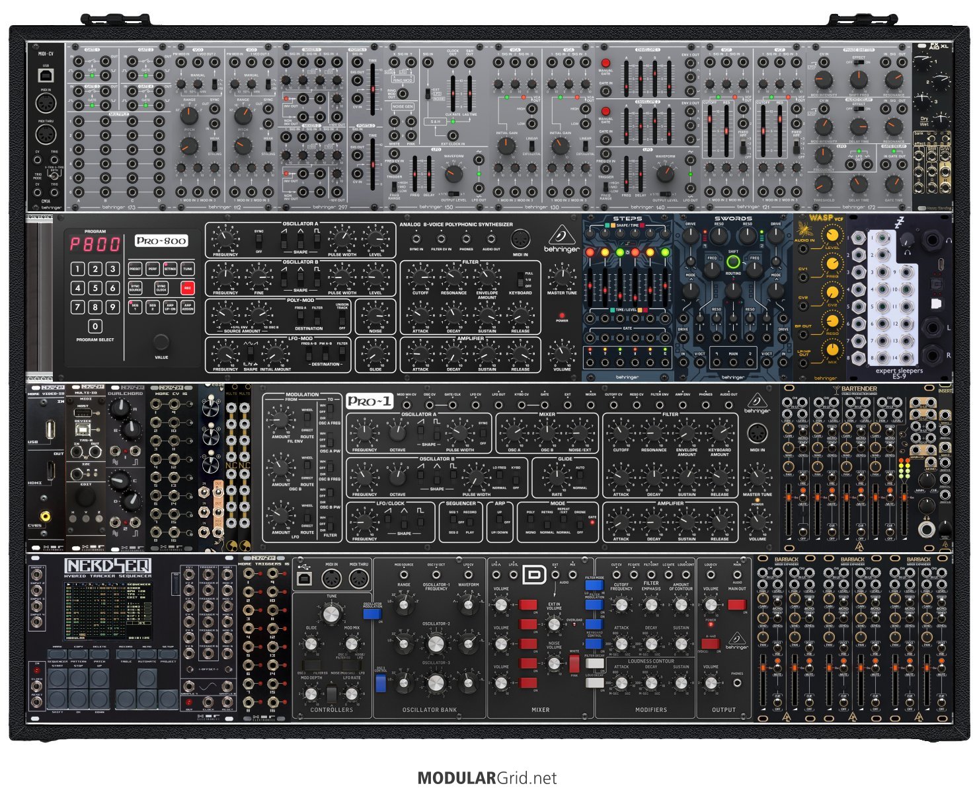Click the SEQ 2 button on Pro-800
The image size is (975, 792).
click(x=153, y=307)
